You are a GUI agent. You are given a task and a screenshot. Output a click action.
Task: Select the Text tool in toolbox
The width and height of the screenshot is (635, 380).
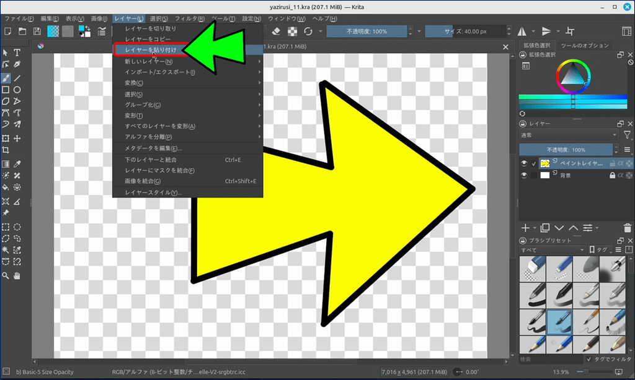pyautogui.click(x=17, y=53)
